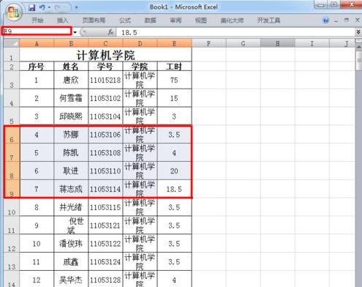
Task: Go to the 公式 tab
Action: [125, 20]
